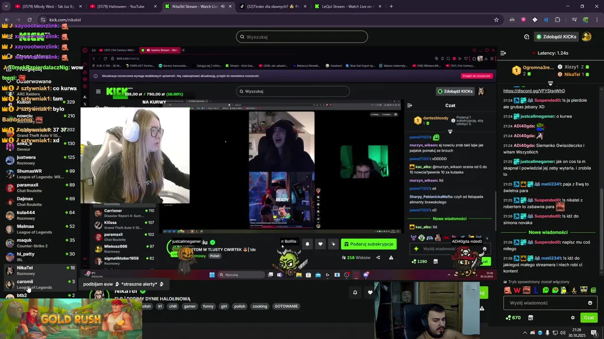Jump to new messages via Nowe wiadomości
The image size is (604, 339).
[548, 232]
